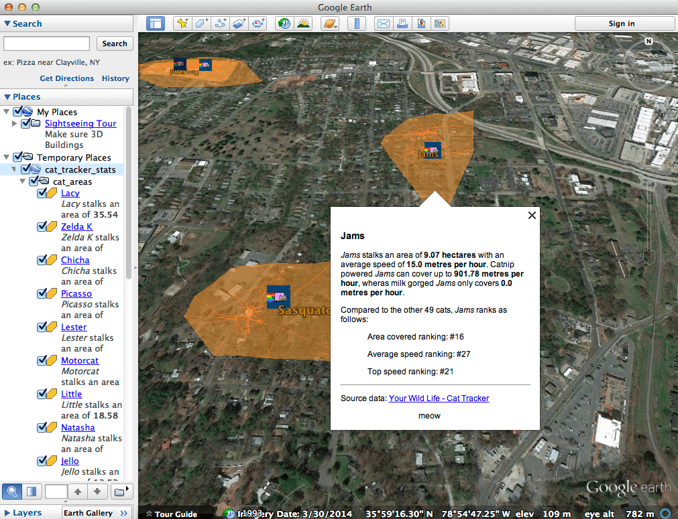Toggle Temporary Places visibility off

[x=17, y=157]
